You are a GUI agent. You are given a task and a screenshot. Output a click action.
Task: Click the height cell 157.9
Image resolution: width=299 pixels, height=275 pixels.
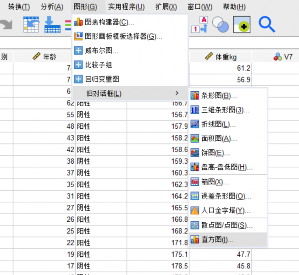coord(158,126)
